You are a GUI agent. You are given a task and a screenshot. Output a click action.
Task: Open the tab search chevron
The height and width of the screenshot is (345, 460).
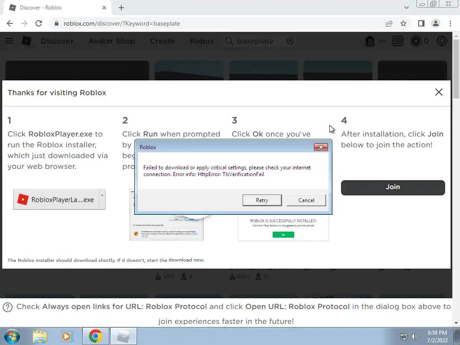pyautogui.click(x=406, y=8)
